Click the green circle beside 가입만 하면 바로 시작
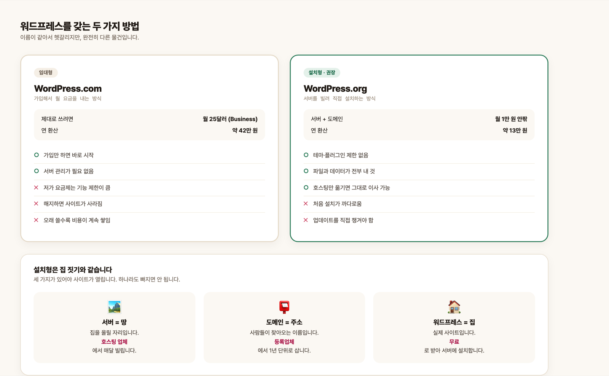609x376 pixels. tap(36, 155)
